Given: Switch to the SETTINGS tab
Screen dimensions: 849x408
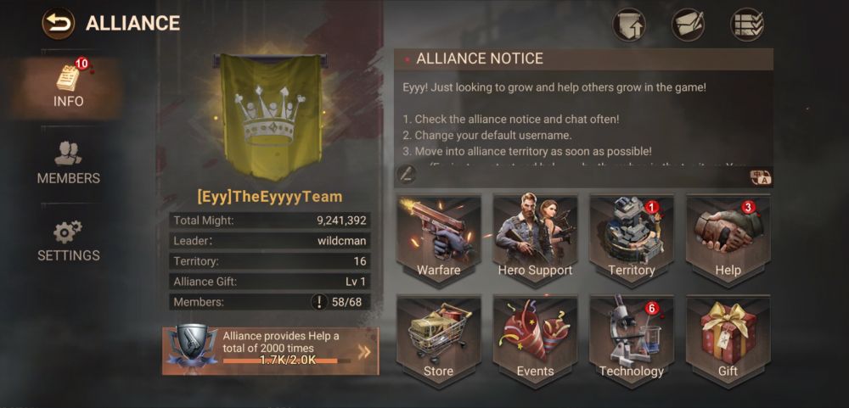Looking at the screenshot, I should [68, 241].
